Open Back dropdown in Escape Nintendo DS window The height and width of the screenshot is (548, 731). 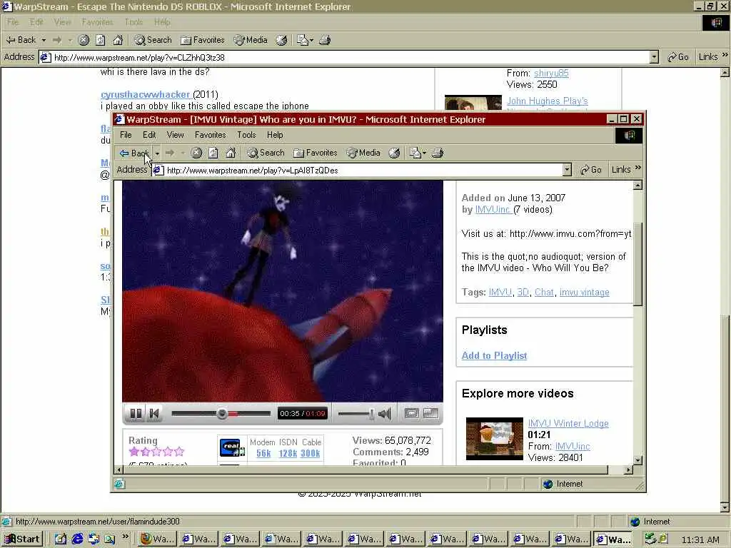point(44,40)
